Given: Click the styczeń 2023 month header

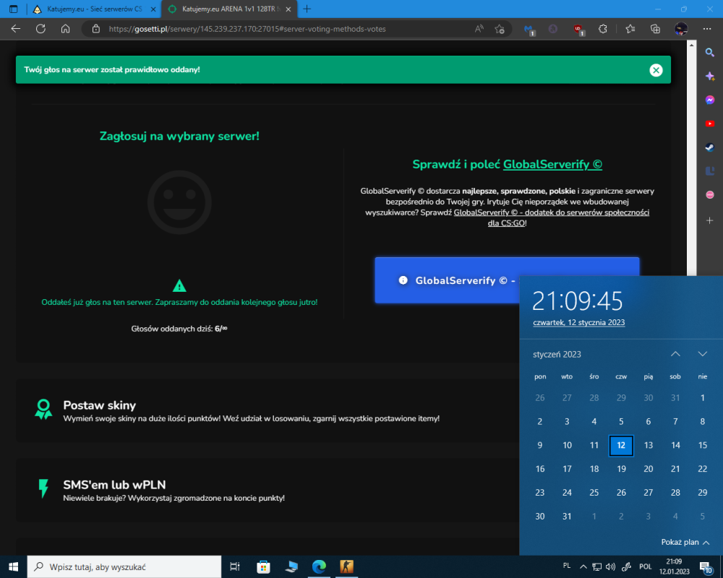Looking at the screenshot, I should coord(557,355).
